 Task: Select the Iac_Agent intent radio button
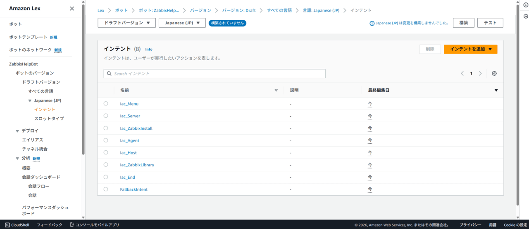[x=106, y=140]
